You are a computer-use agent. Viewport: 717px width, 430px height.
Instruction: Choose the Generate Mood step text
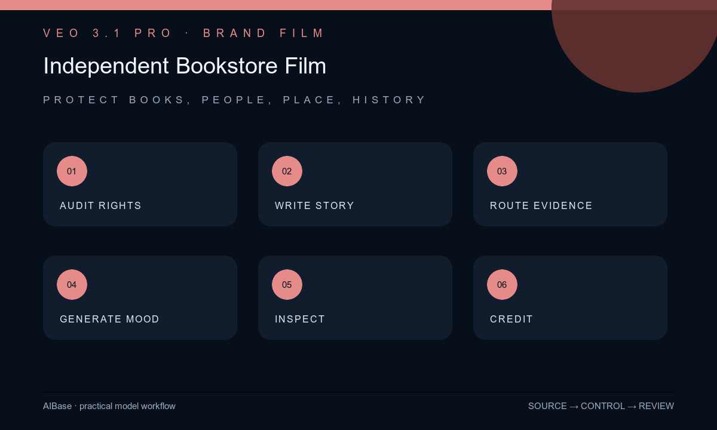click(x=109, y=319)
